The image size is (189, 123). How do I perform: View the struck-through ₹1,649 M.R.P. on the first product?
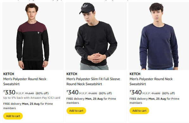coord(29,93)
